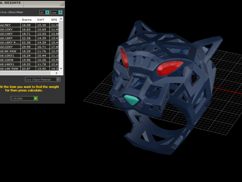
Task: Click the 18.29 grams cell
Action: coord(28,51)
